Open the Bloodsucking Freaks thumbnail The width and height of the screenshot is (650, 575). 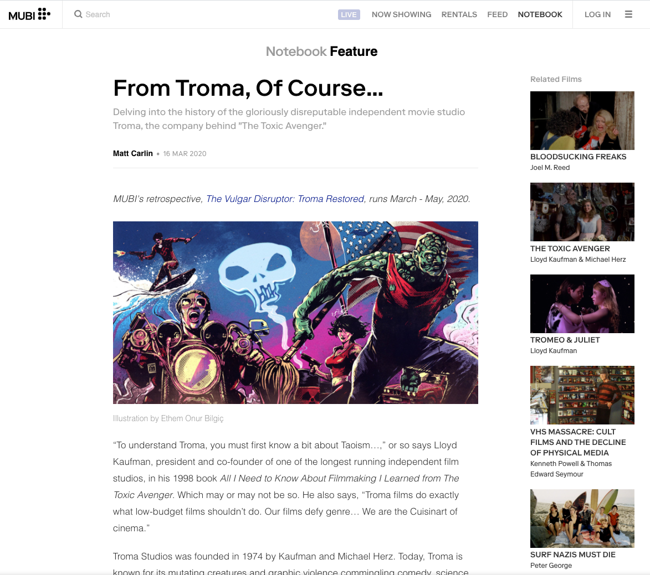(582, 121)
